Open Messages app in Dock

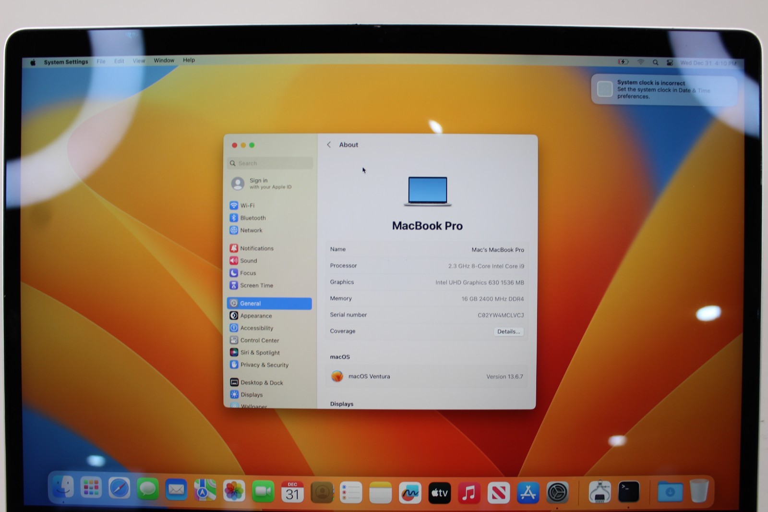click(148, 489)
